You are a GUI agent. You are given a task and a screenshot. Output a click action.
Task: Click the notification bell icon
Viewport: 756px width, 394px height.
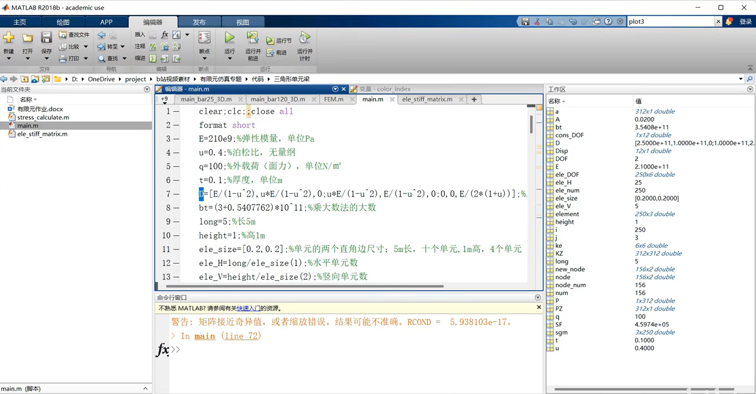pyautogui.click(x=729, y=22)
